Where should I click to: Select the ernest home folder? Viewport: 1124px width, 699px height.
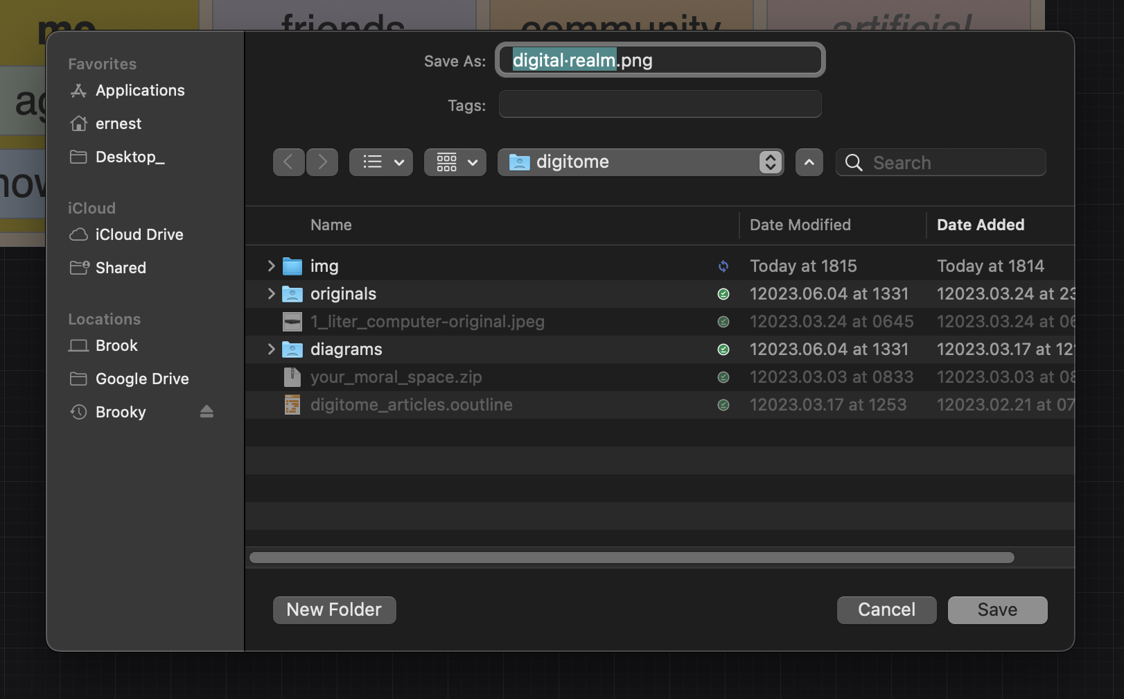118,123
